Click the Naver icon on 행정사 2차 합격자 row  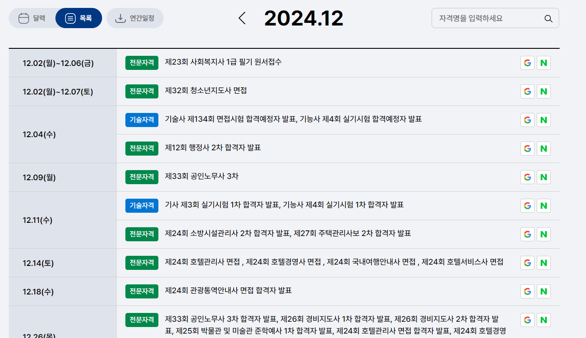pos(543,148)
